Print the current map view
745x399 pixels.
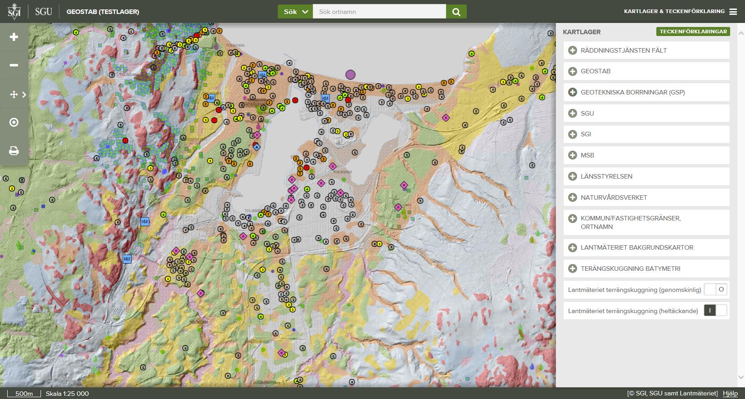[14, 151]
